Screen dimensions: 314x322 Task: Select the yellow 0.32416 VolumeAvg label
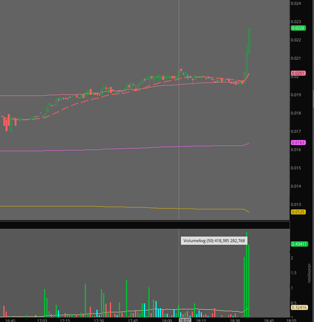(x=299, y=307)
